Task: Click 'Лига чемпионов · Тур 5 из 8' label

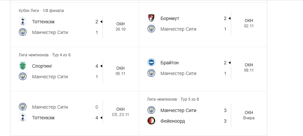Action: pos(173,99)
